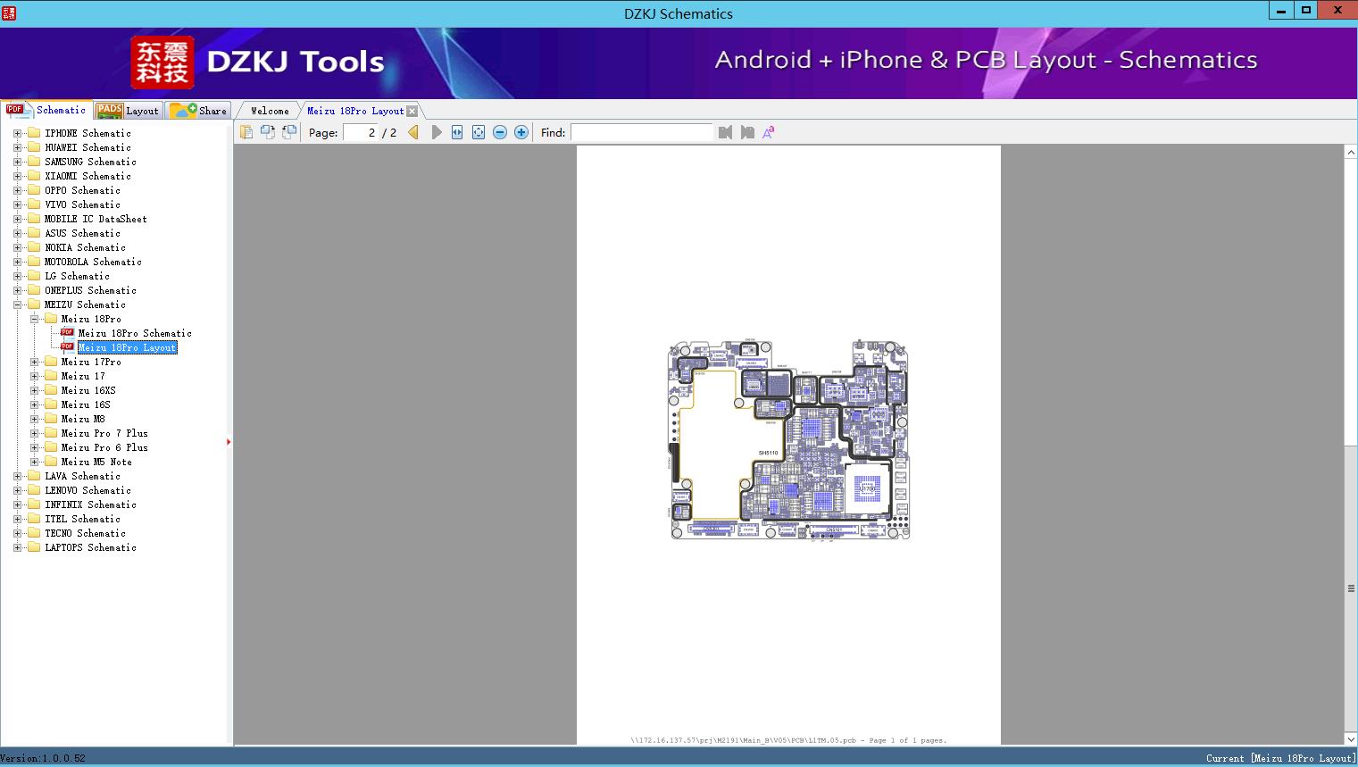Open the Share tab

(198, 111)
